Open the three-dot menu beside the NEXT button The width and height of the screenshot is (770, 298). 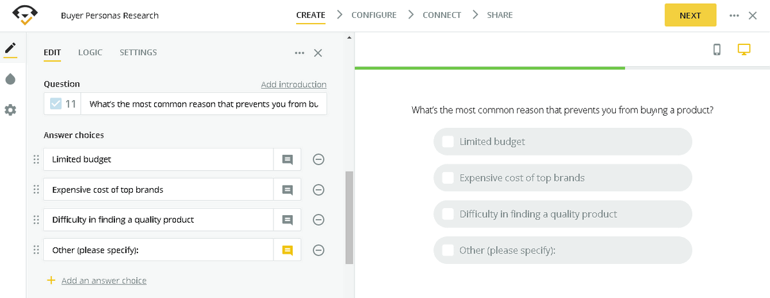point(734,15)
